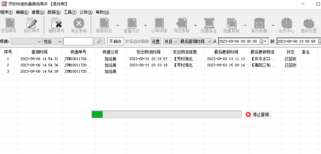Click the 删除单号 delete icon
Image resolution: width=321 pixels, height=154 pixels.
pos(56,23)
